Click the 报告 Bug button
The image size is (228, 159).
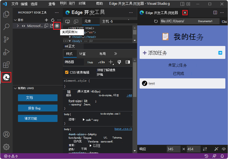(37, 108)
